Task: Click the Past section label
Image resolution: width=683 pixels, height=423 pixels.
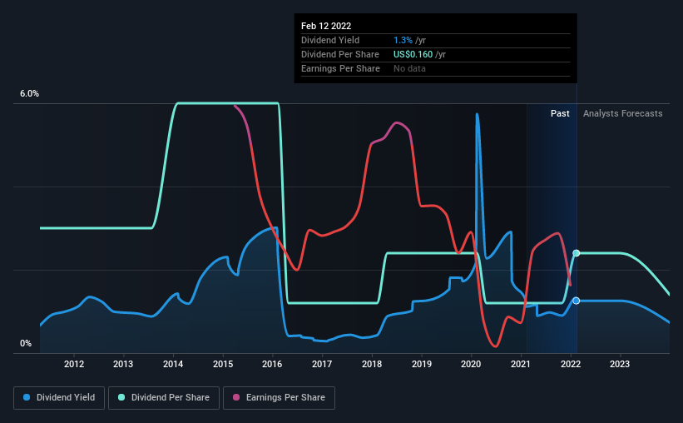Action: pyautogui.click(x=560, y=113)
